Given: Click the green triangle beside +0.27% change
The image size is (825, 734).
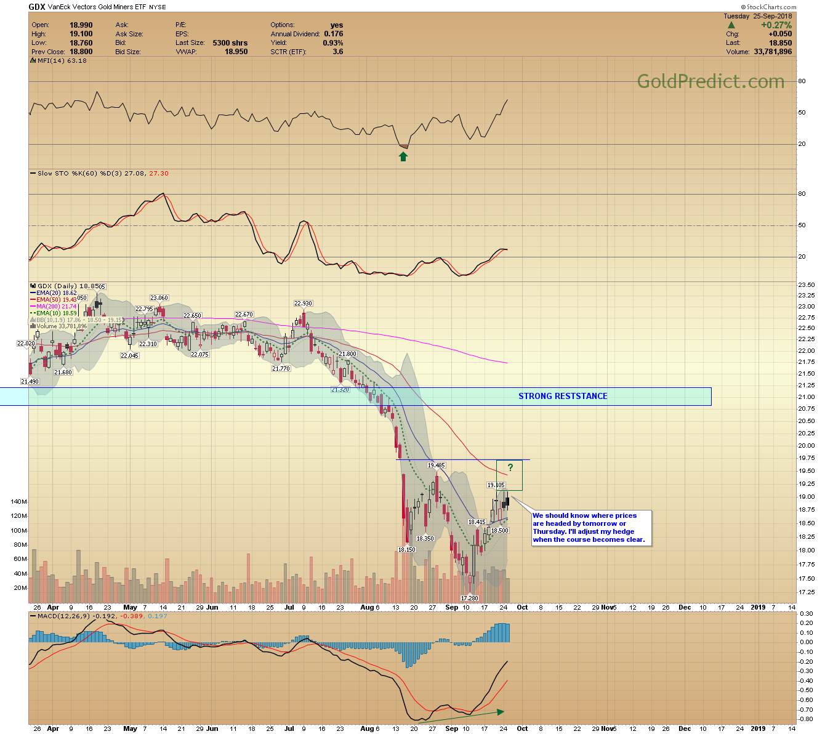Looking at the screenshot, I should click(731, 25).
